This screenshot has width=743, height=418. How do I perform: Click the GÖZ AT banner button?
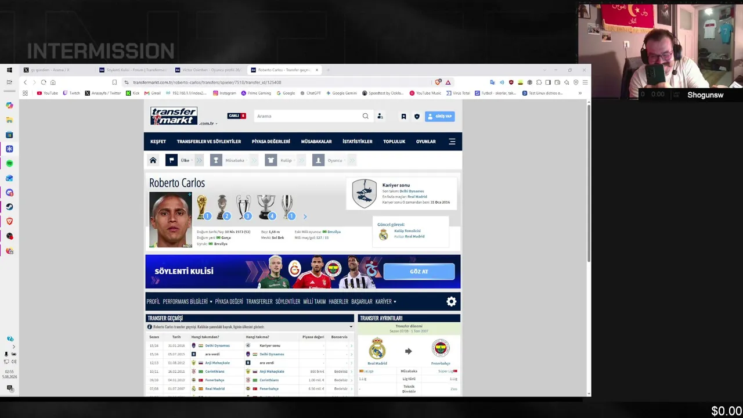pyautogui.click(x=419, y=271)
